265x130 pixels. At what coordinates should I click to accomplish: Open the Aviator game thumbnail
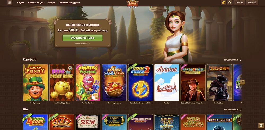coord(167,83)
